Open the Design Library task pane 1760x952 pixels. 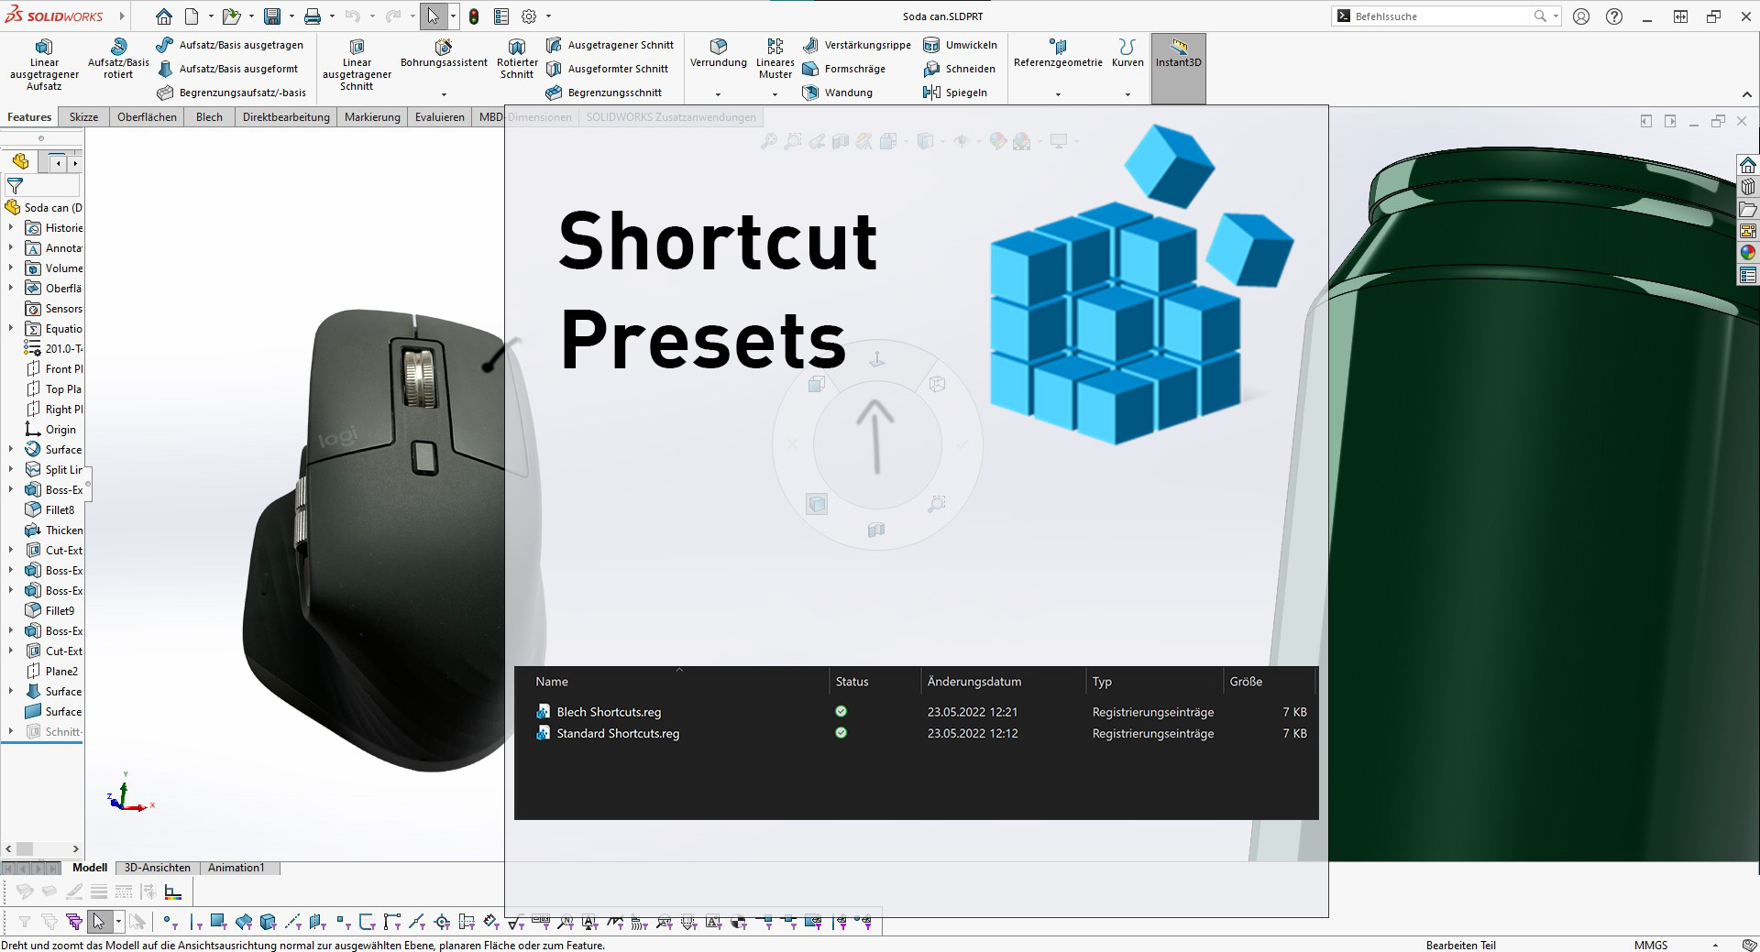coord(1749,187)
